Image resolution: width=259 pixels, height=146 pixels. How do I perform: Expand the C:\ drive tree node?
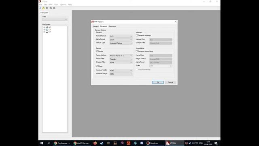(x=44, y=30)
